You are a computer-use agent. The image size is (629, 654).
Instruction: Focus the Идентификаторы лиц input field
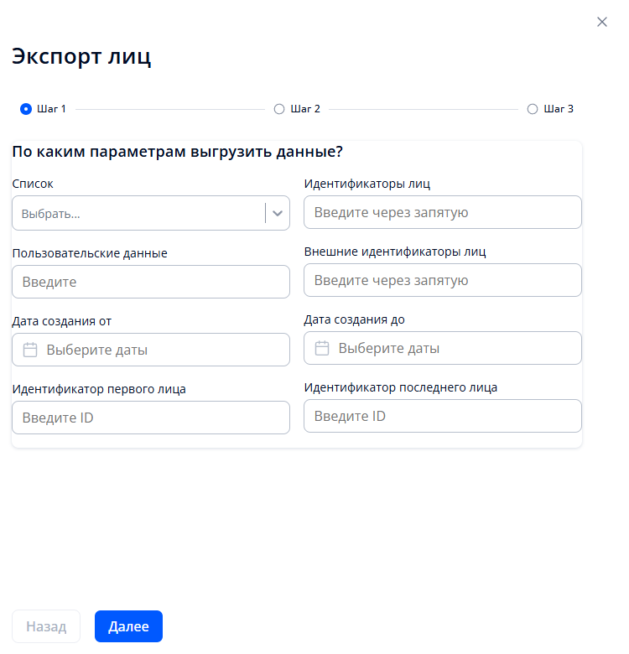tap(442, 212)
